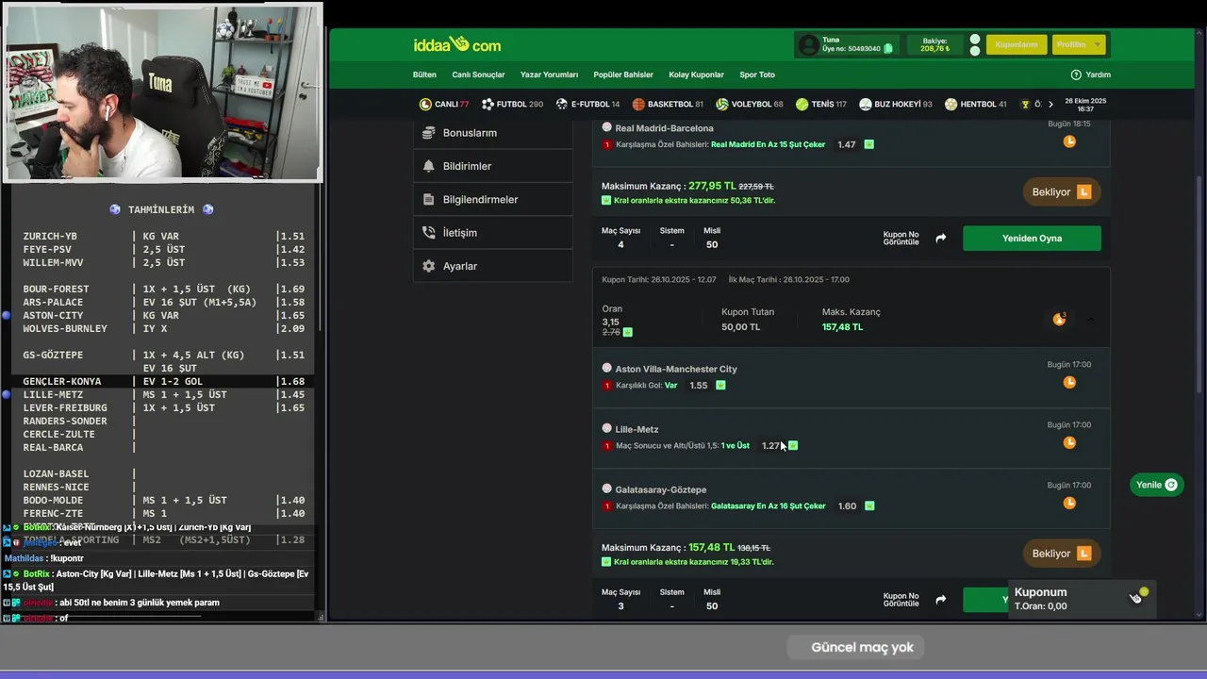Click the 1.47 odds value
Image resolution: width=1207 pixels, height=679 pixels.
click(846, 144)
